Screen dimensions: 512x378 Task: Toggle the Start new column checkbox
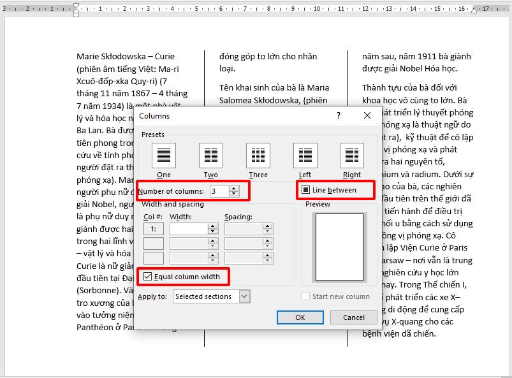click(x=304, y=296)
